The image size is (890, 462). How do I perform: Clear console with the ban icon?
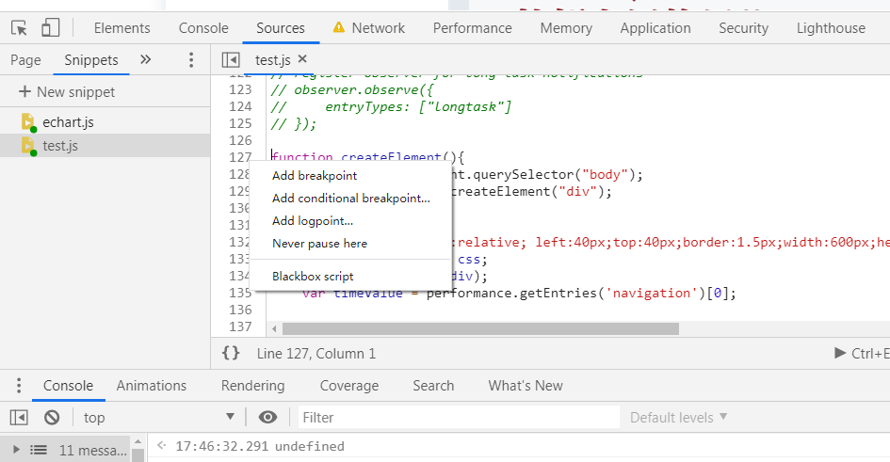point(52,418)
